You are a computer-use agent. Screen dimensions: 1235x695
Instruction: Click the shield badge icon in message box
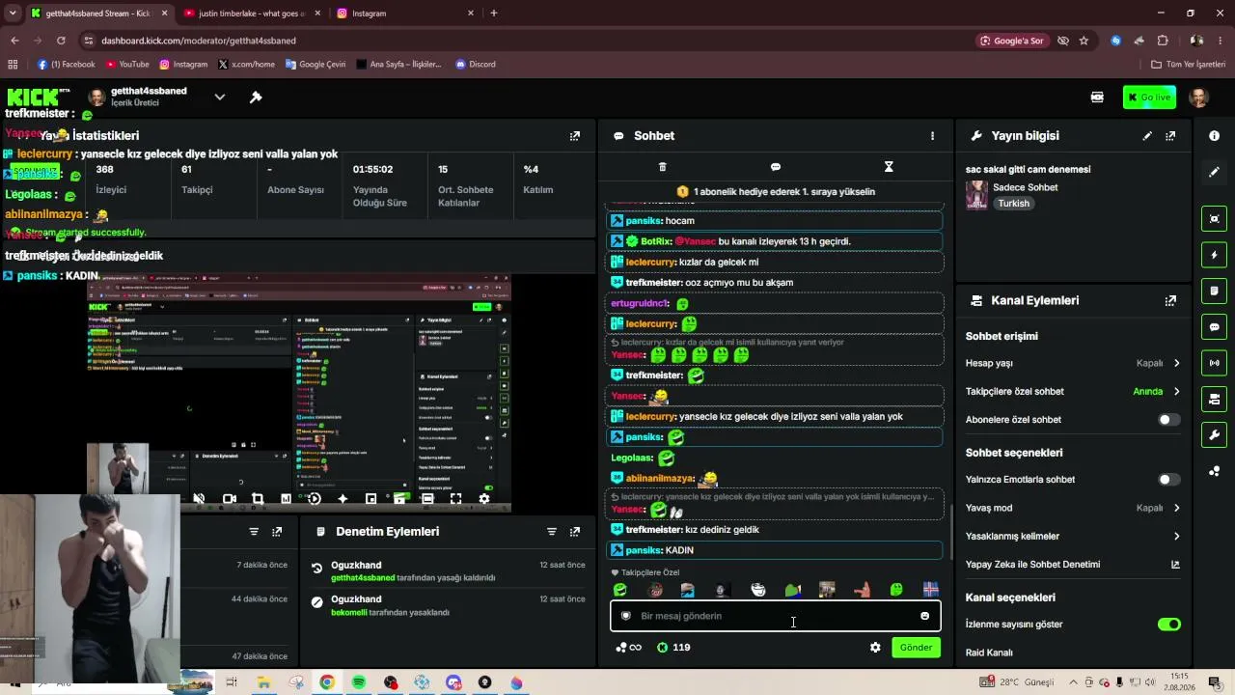coord(625,616)
